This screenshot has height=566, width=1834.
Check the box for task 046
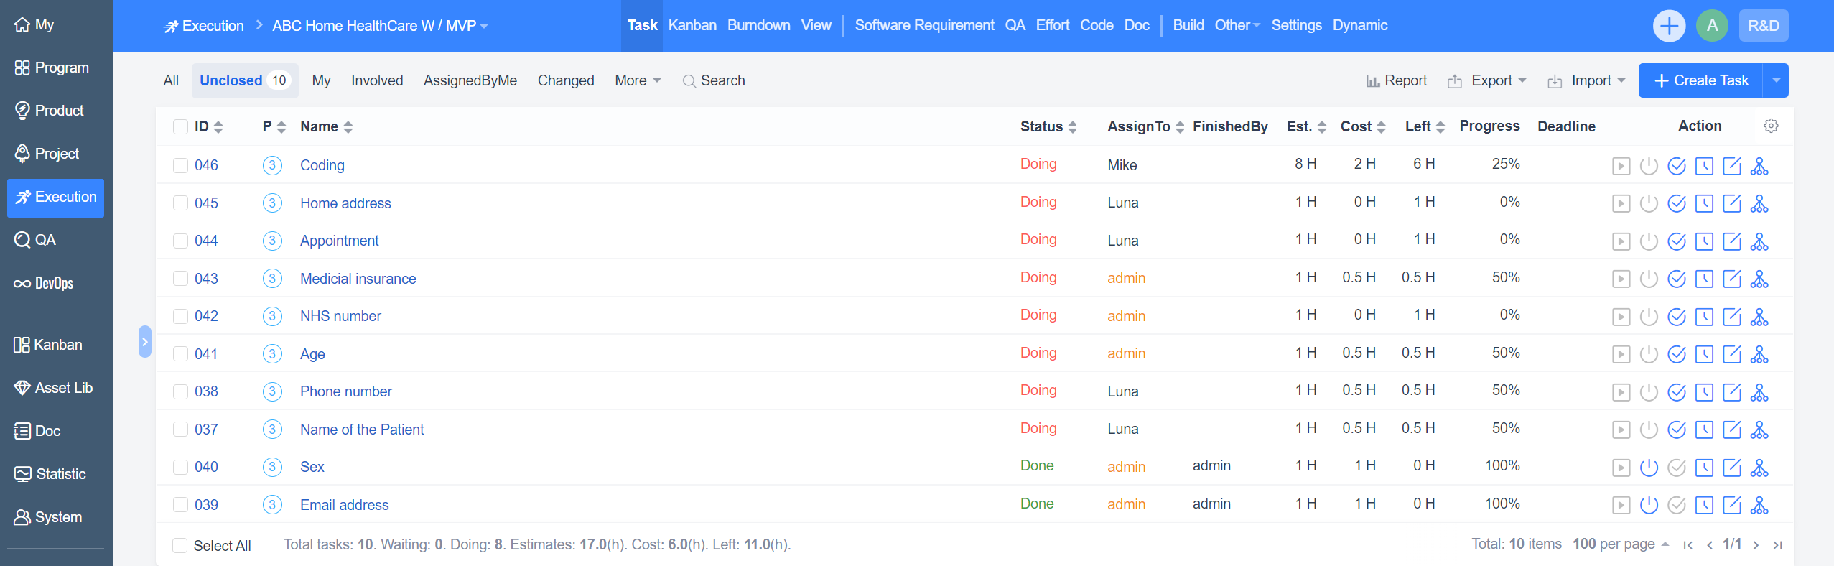(x=180, y=165)
